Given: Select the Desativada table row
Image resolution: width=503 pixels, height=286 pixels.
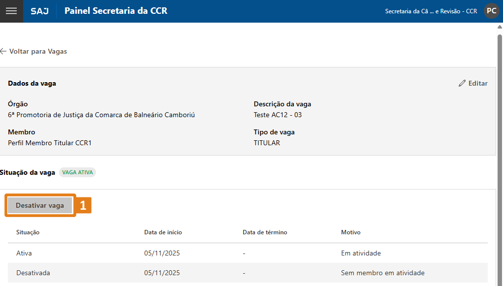Looking at the screenshot, I should [248, 273].
